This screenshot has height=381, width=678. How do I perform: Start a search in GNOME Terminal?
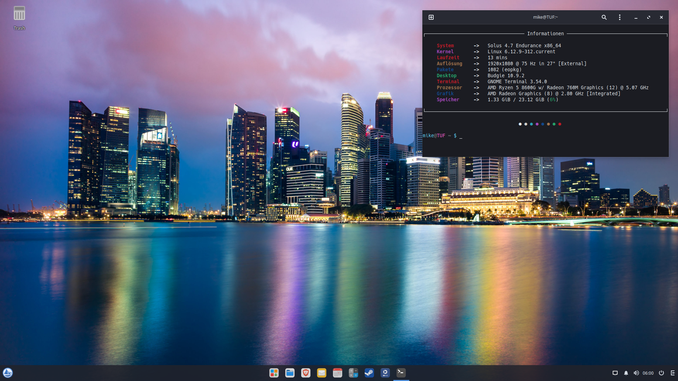click(x=604, y=17)
